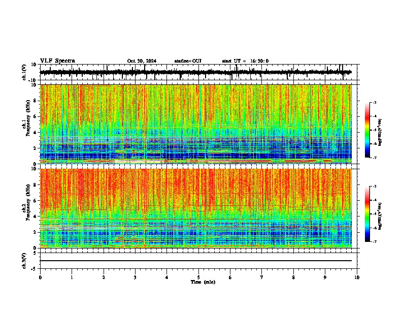
Task: Select the date "Oct. 30, 2024"
Action: coord(142,61)
